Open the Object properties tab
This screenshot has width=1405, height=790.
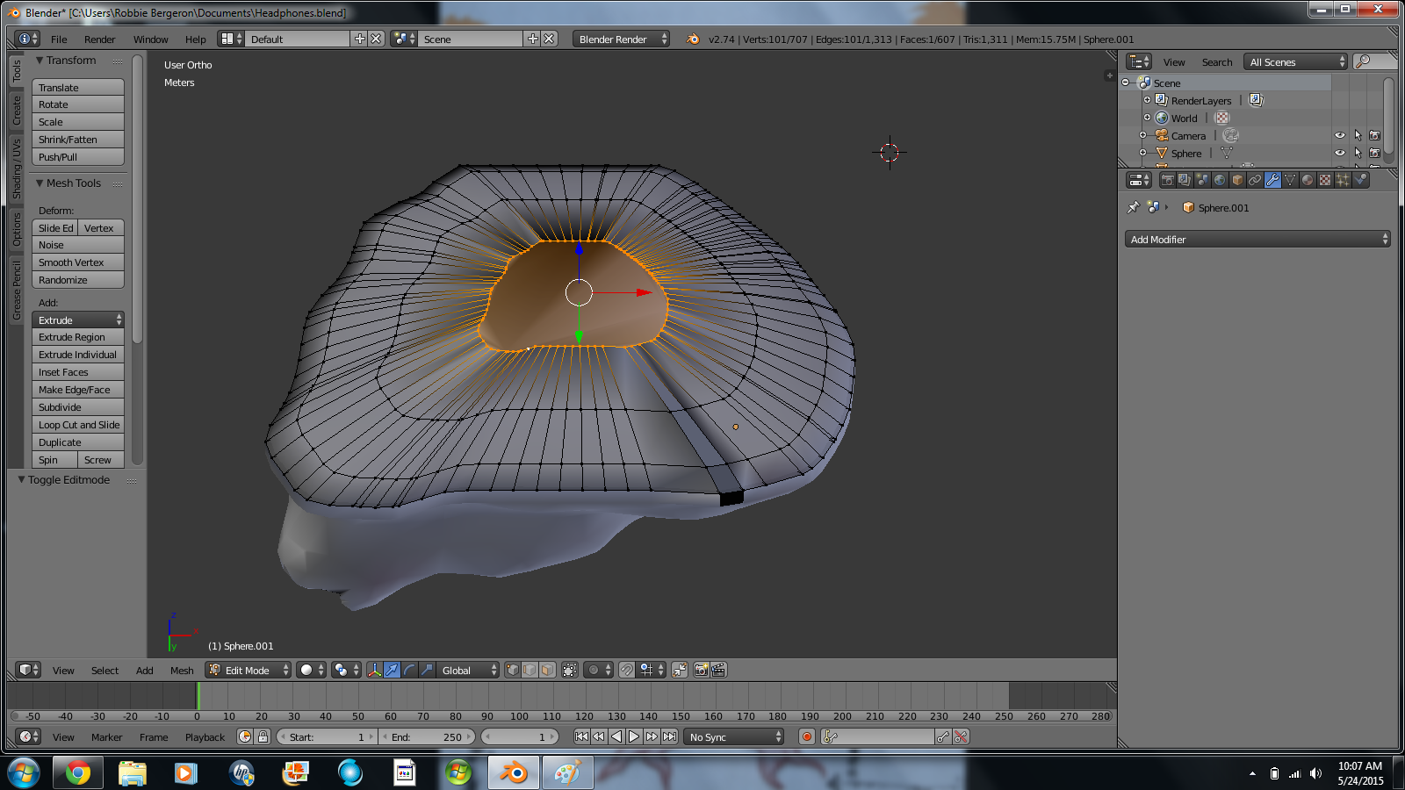(x=1237, y=180)
